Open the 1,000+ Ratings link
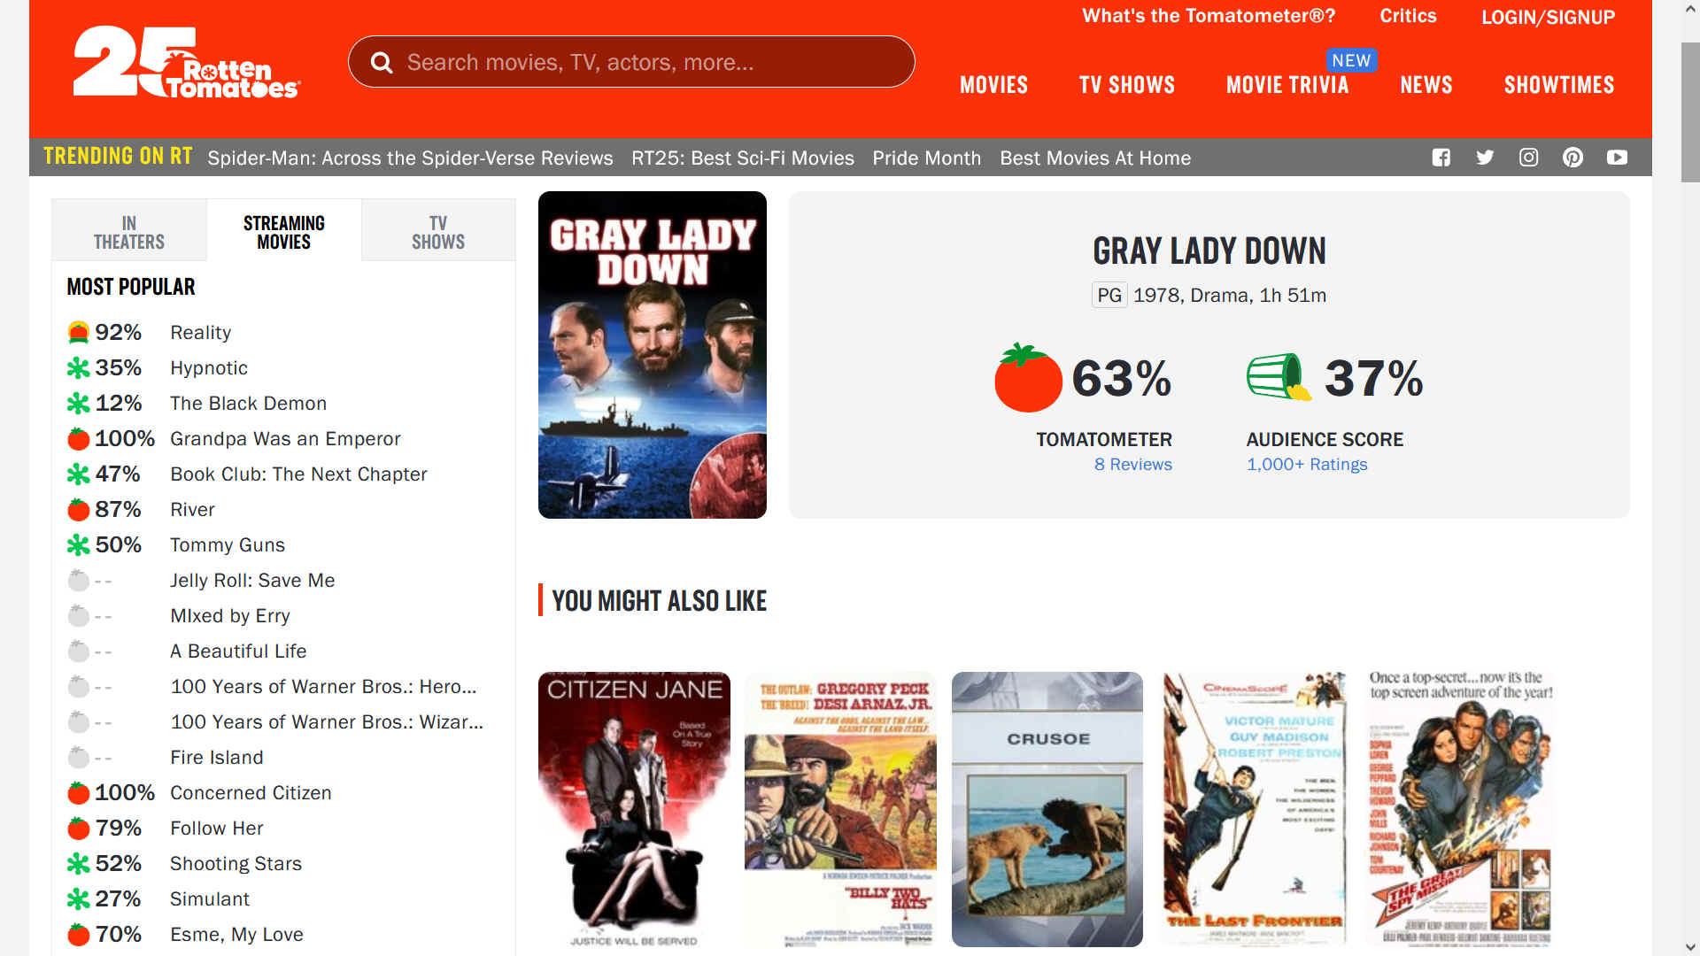The width and height of the screenshot is (1700, 956). [1307, 465]
